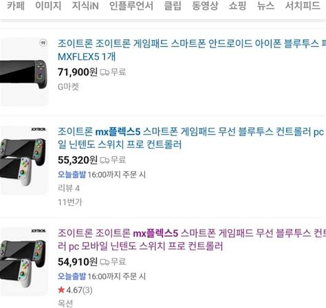Click the truck icon next to 54,910원
This screenshot has height=308, width=326.
(x=105, y=262)
